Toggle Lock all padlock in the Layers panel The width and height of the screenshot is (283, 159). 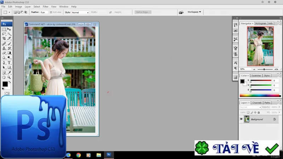point(259,112)
